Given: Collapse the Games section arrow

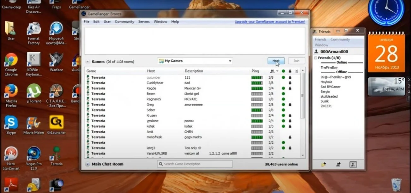Looking at the screenshot, I should [x=88, y=62].
